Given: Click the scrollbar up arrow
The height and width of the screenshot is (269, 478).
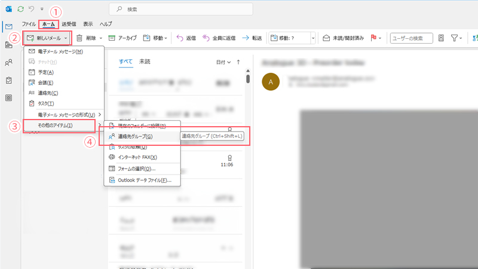Looking at the screenshot, I should 248,71.
